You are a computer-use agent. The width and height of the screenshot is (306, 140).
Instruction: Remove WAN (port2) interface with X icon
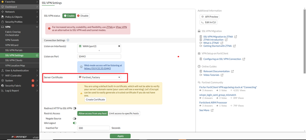(119, 46)
